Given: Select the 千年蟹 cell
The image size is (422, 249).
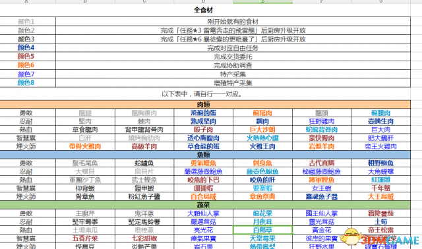Looking at the screenshot, I should [x=381, y=188].
